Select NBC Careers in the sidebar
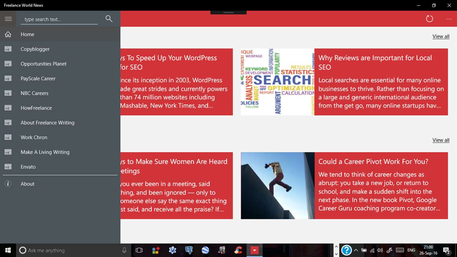 pyautogui.click(x=60, y=93)
